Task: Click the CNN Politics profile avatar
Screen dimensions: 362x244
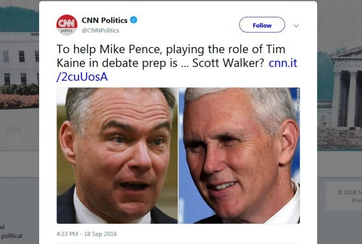Action: (x=66, y=24)
